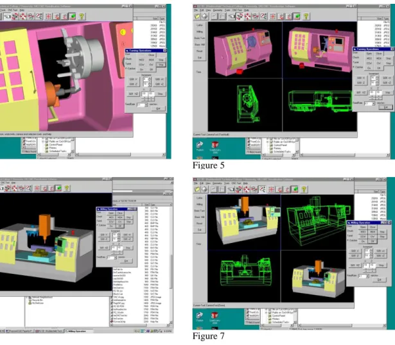395x345 pixels.
Task: Click the green render icon in the lathe close-up window toolbar
Action: 73,16
